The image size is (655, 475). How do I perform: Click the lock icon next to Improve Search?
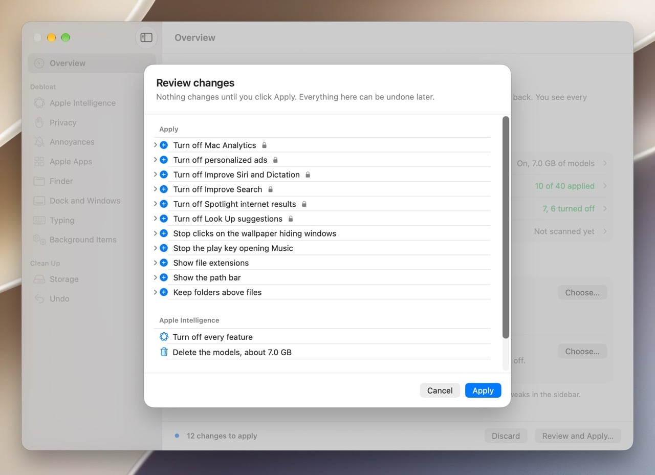(x=271, y=189)
